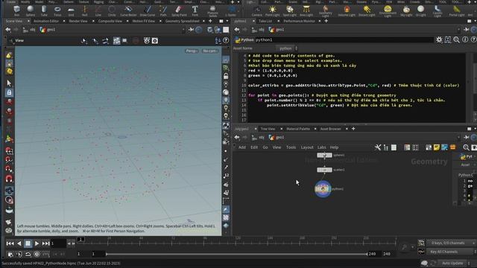Select the Font shelf tool
The width and height of the screenshot is (477, 268).
[x=195, y=10]
